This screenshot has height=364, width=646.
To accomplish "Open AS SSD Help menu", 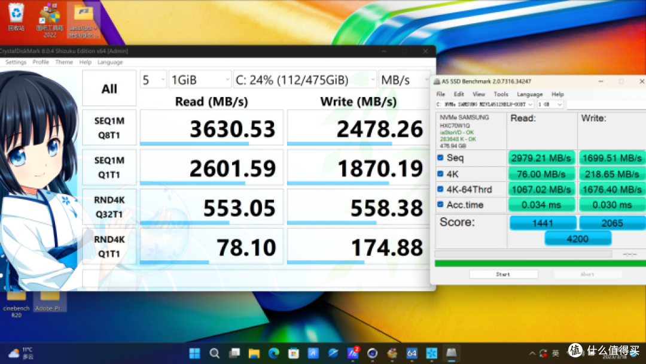I will [557, 95].
